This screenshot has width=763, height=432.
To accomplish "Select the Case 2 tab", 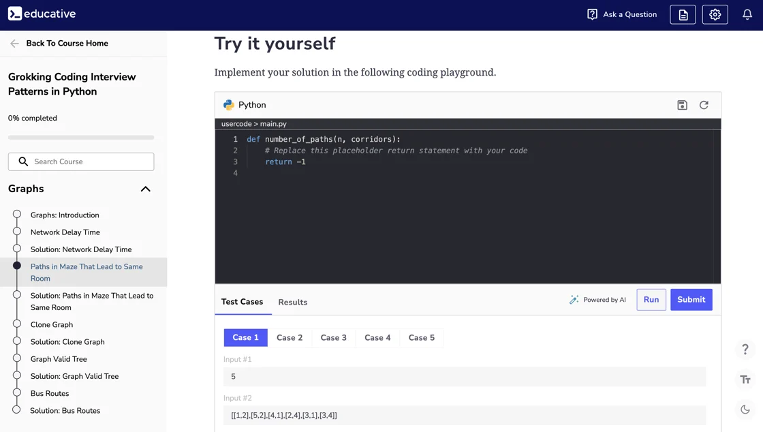I will [x=290, y=337].
